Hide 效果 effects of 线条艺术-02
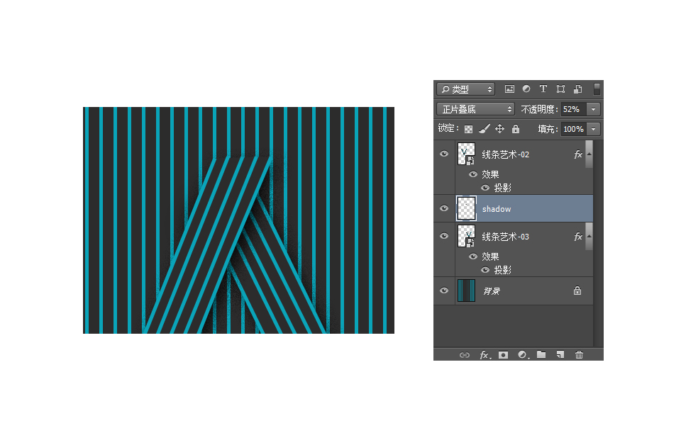The height and width of the screenshot is (440, 681). [x=473, y=174]
